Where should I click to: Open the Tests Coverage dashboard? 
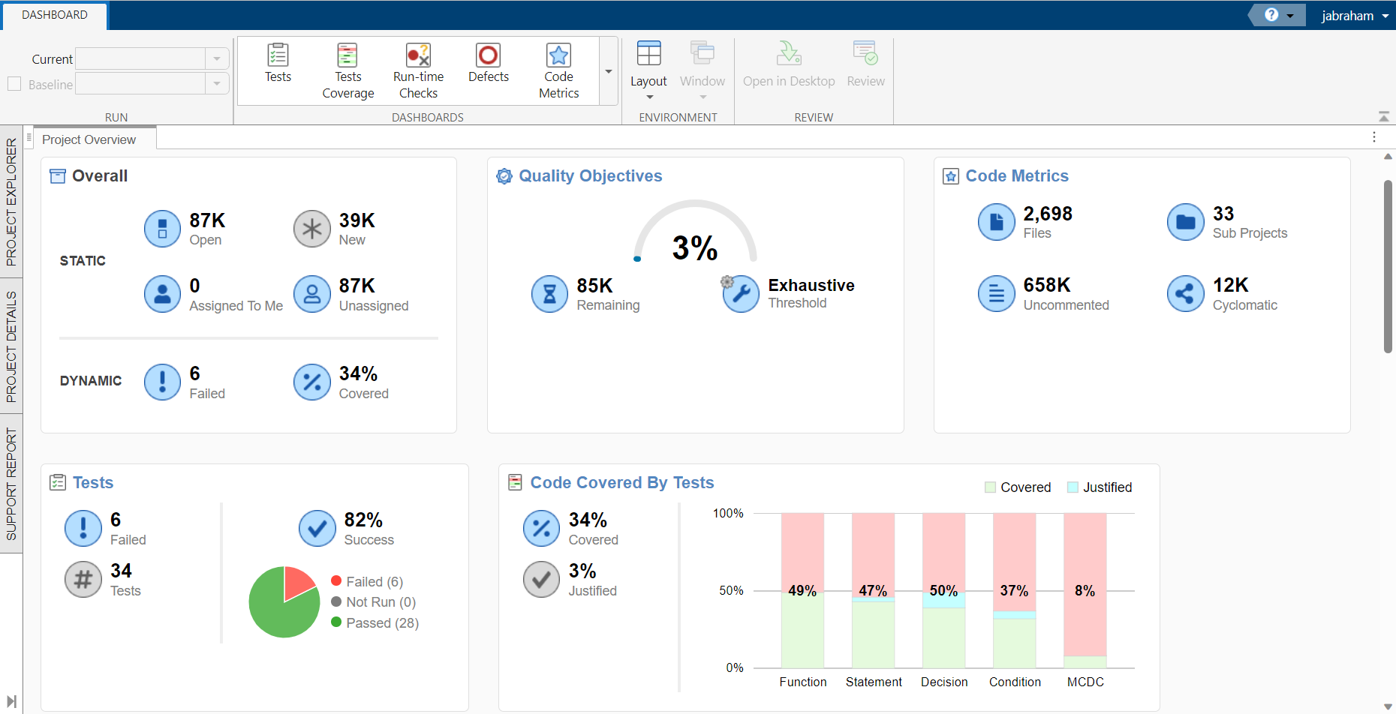point(347,71)
